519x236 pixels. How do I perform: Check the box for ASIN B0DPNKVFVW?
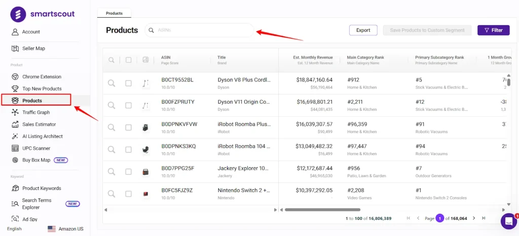pyautogui.click(x=128, y=127)
